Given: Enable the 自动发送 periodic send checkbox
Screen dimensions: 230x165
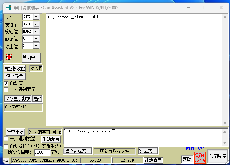Looking at the screenshot, I should [6, 146].
